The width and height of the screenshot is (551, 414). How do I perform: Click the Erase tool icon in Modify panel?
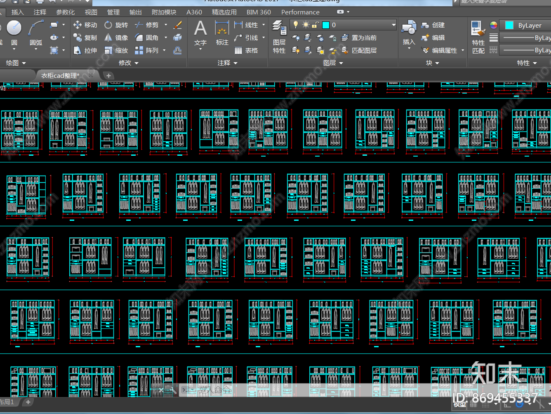[178, 25]
